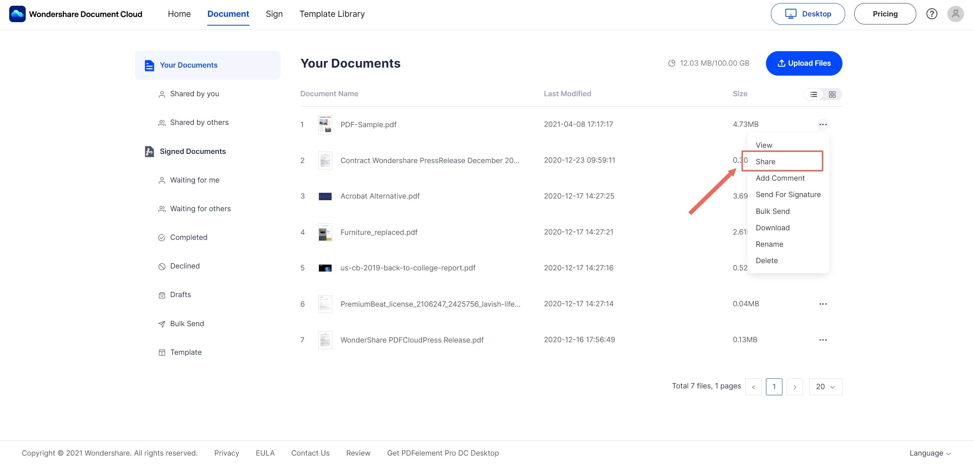The height and width of the screenshot is (464, 974).
Task: Open the Review footer link
Action: [358, 453]
